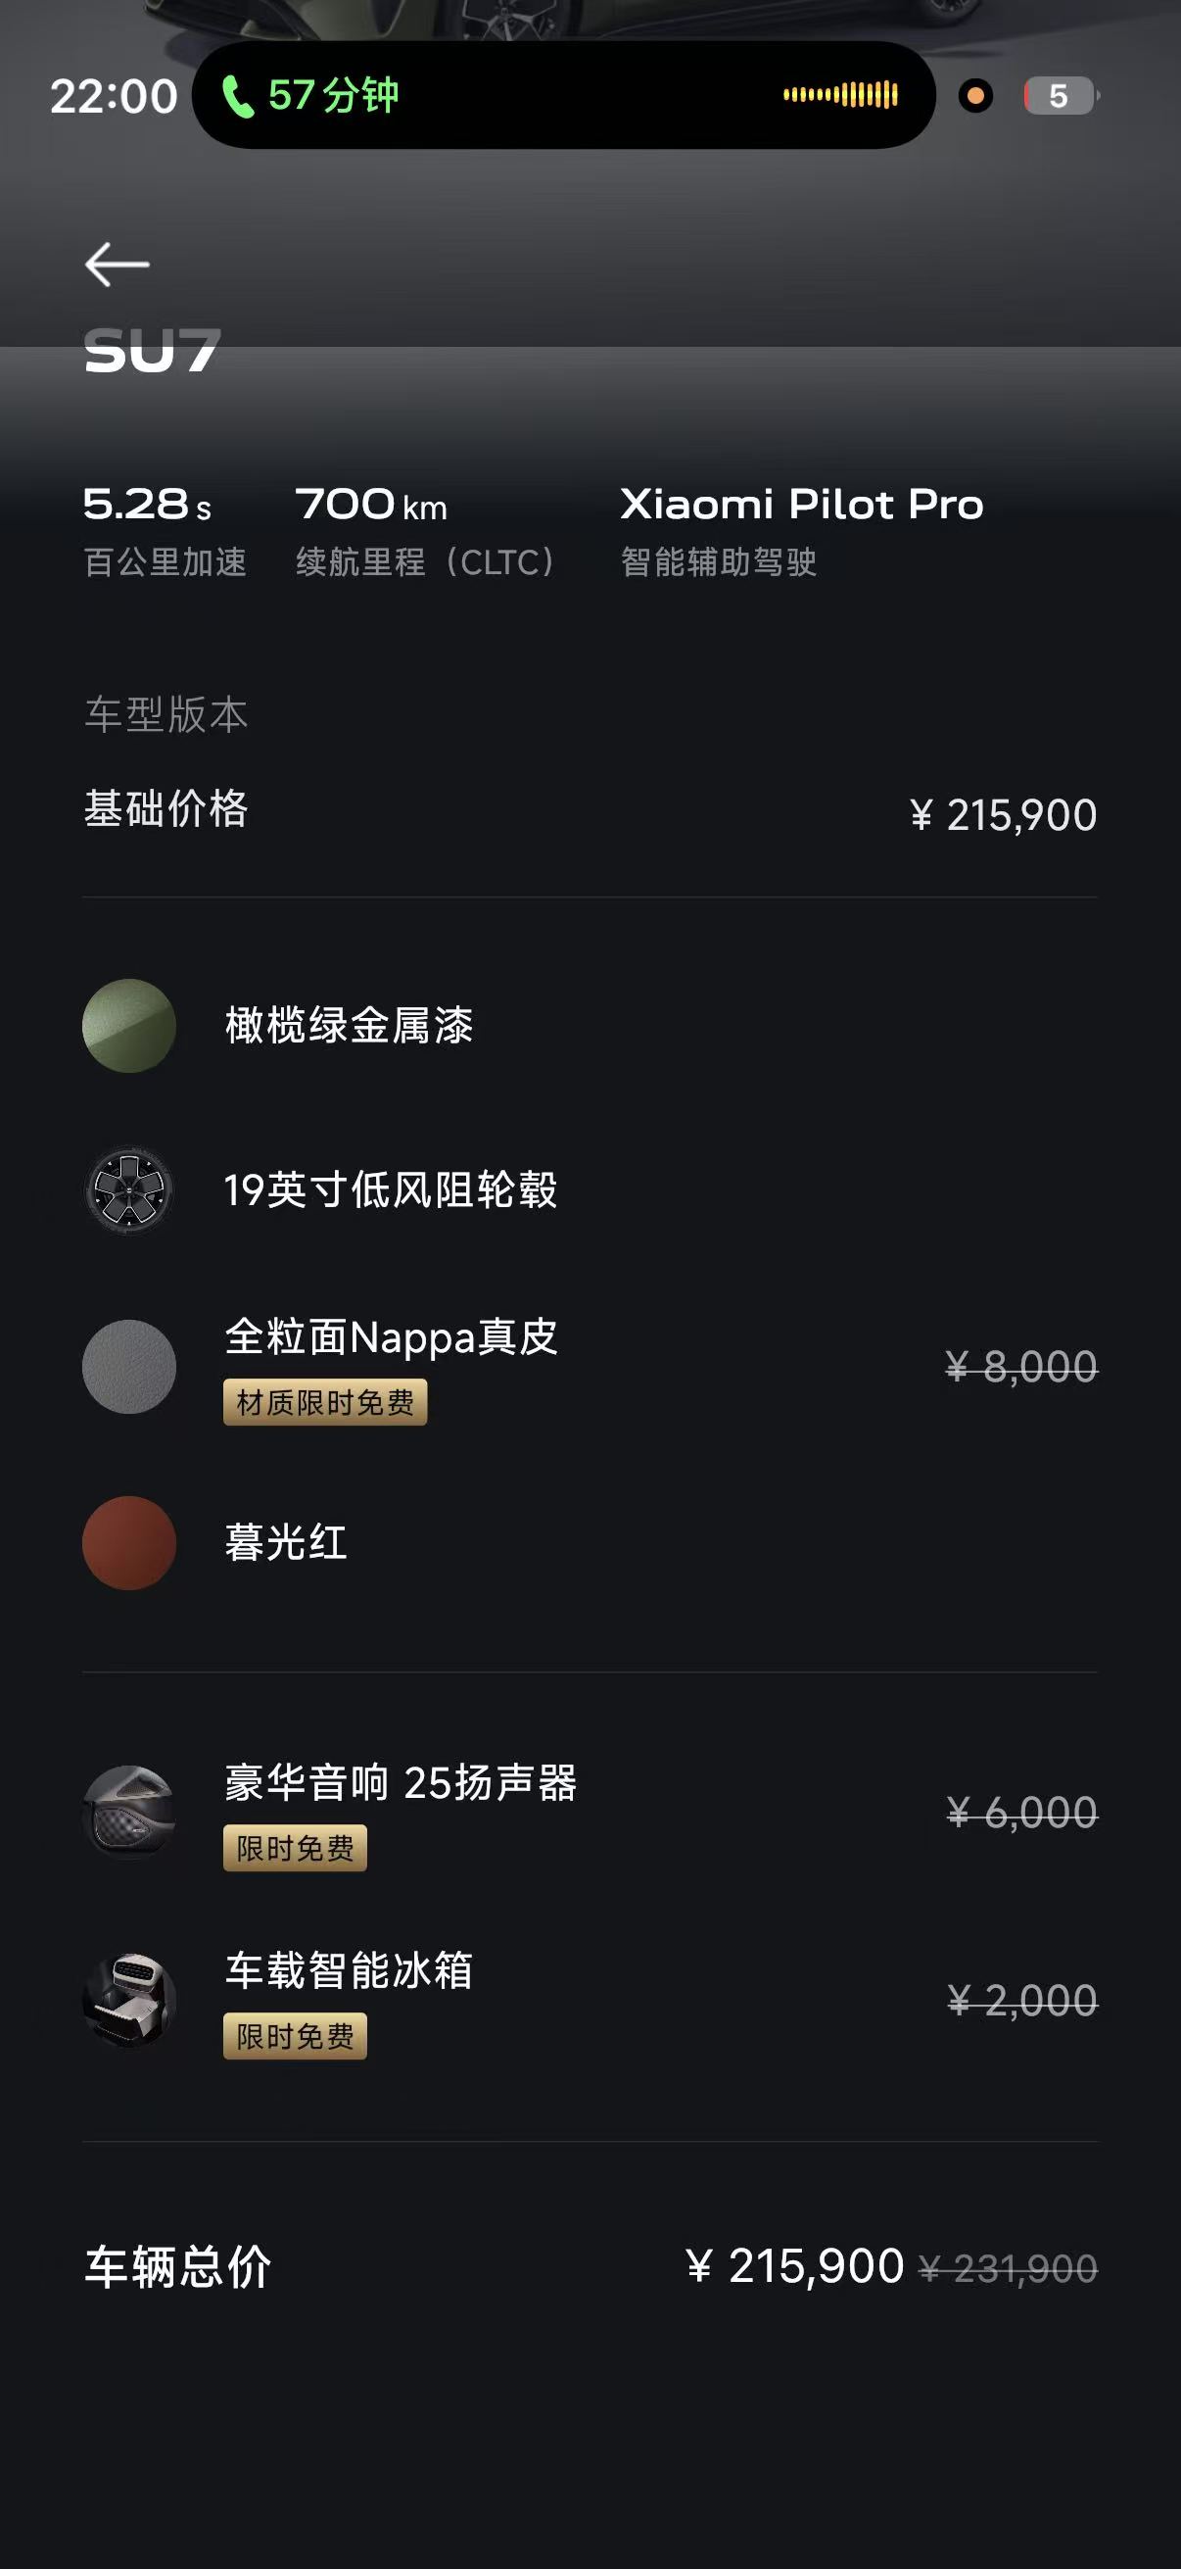Screen dimensions: 1181x2569
Task: Tap the Xiaomi Pilot Pro feature
Action: click(801, 531)
